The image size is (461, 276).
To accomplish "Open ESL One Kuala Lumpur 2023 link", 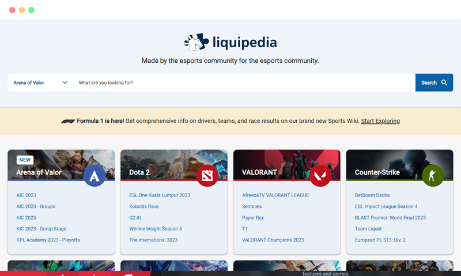I will coord(160,195).
